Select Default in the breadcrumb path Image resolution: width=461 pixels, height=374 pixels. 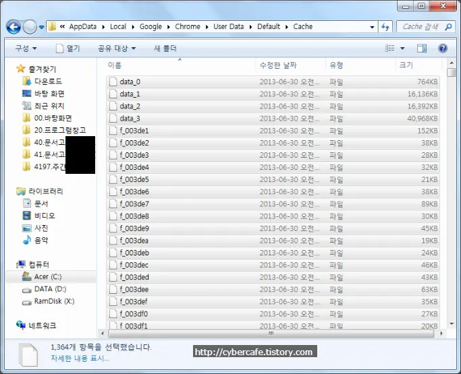pos(269,27)
